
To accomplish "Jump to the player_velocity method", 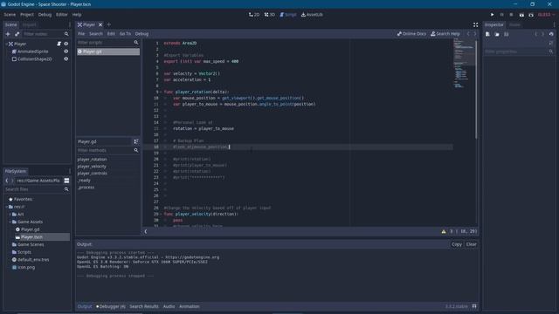I will (x=92, y=167).
